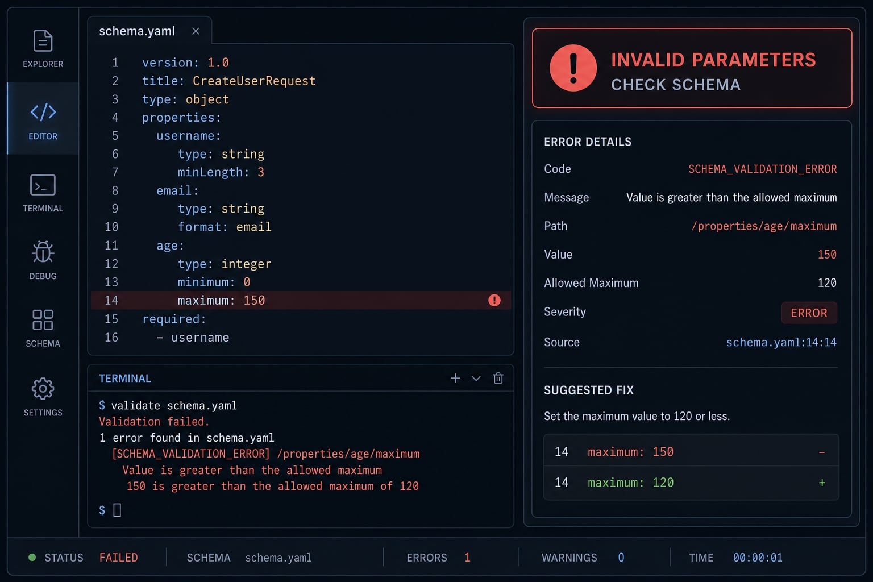Click the CHECK SCHEMA banner subtitle
This screenshot has height=582, width=873.
click(676, 85)
